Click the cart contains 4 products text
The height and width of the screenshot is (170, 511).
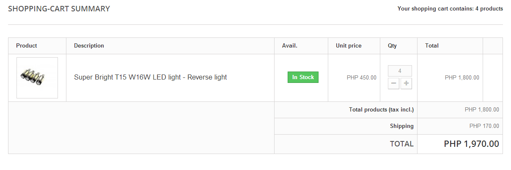pyautogui.click(x=450, y=9)
